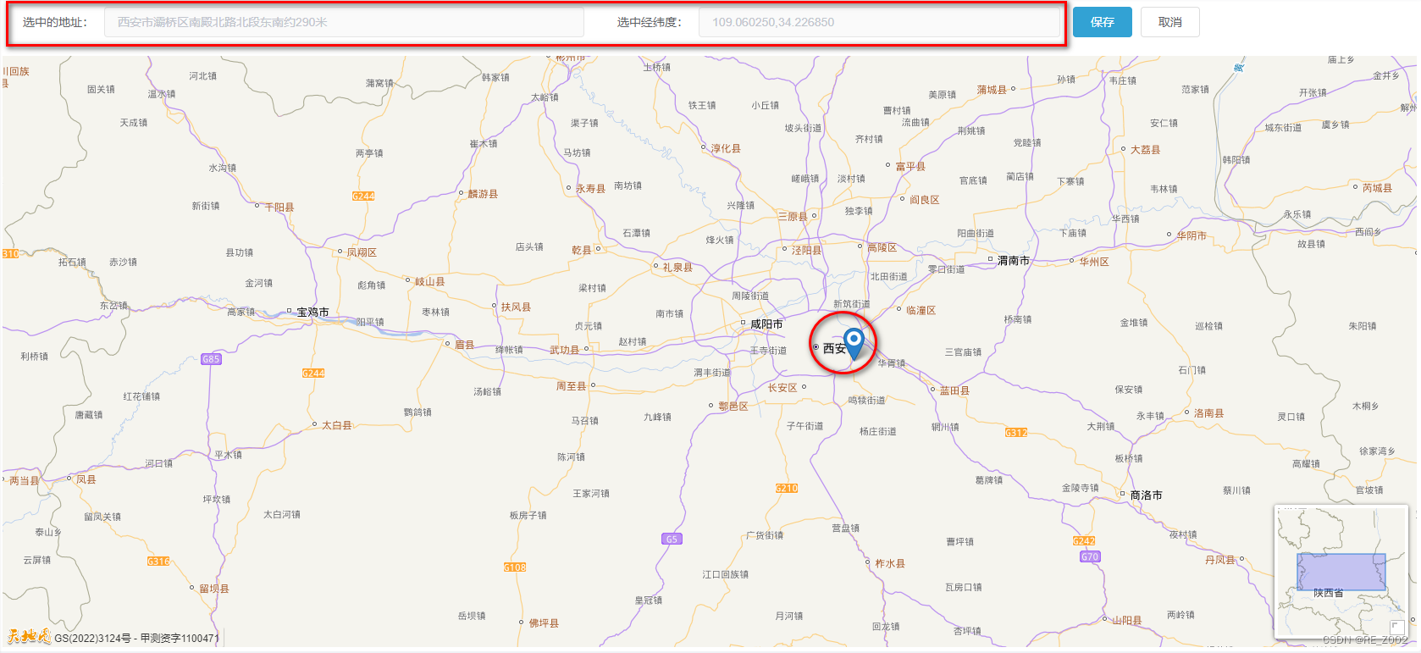Click the 蓝田县 label

954,391
